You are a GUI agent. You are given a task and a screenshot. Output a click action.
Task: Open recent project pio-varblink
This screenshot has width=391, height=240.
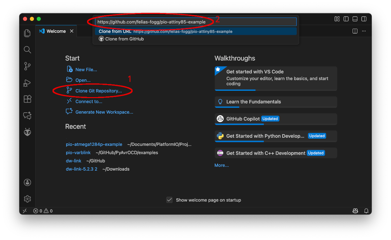(78, 152)
